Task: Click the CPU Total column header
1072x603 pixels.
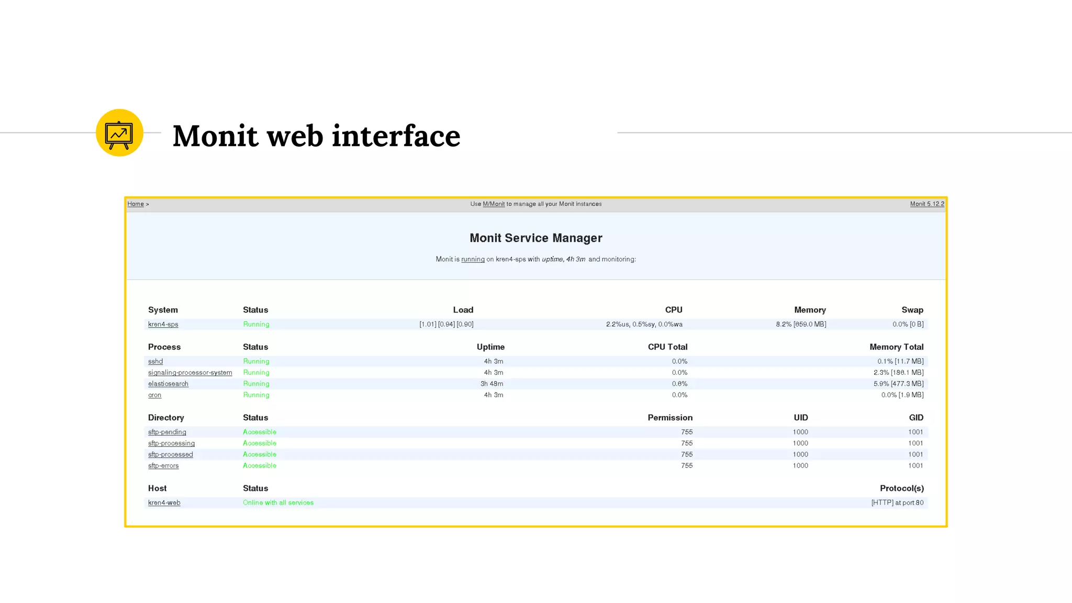Action: [x=668, y=347]
